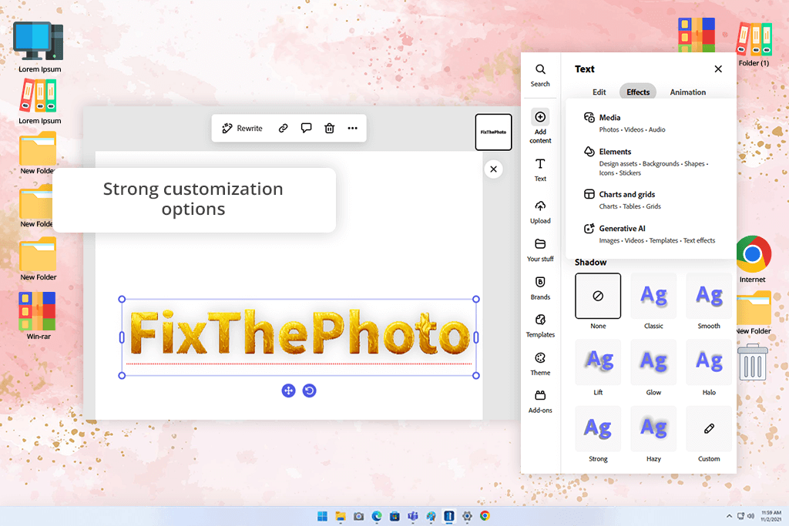Open the Theme palette icon
Screen dimensions: 789x526
[540, 358]
